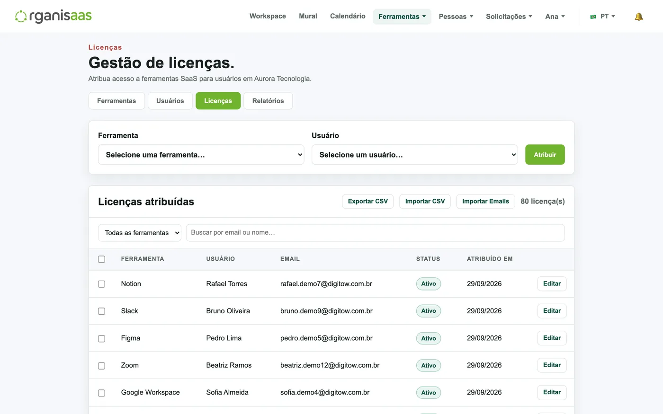Open the 'Selecione um usuário' dropdown
Viewport: 663px width, 414px height.
tap(415, 155)
